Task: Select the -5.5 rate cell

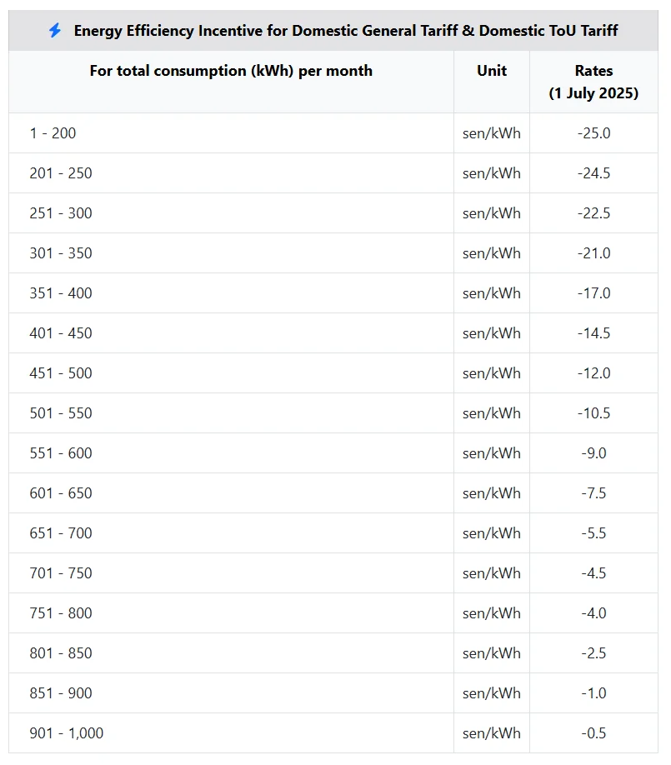Action: click(593, 533)
